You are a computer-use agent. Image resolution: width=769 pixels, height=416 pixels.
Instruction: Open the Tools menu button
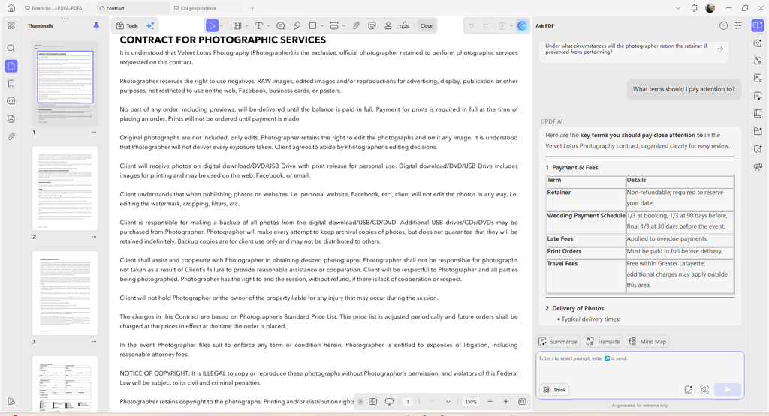click(x=127, y=26)
